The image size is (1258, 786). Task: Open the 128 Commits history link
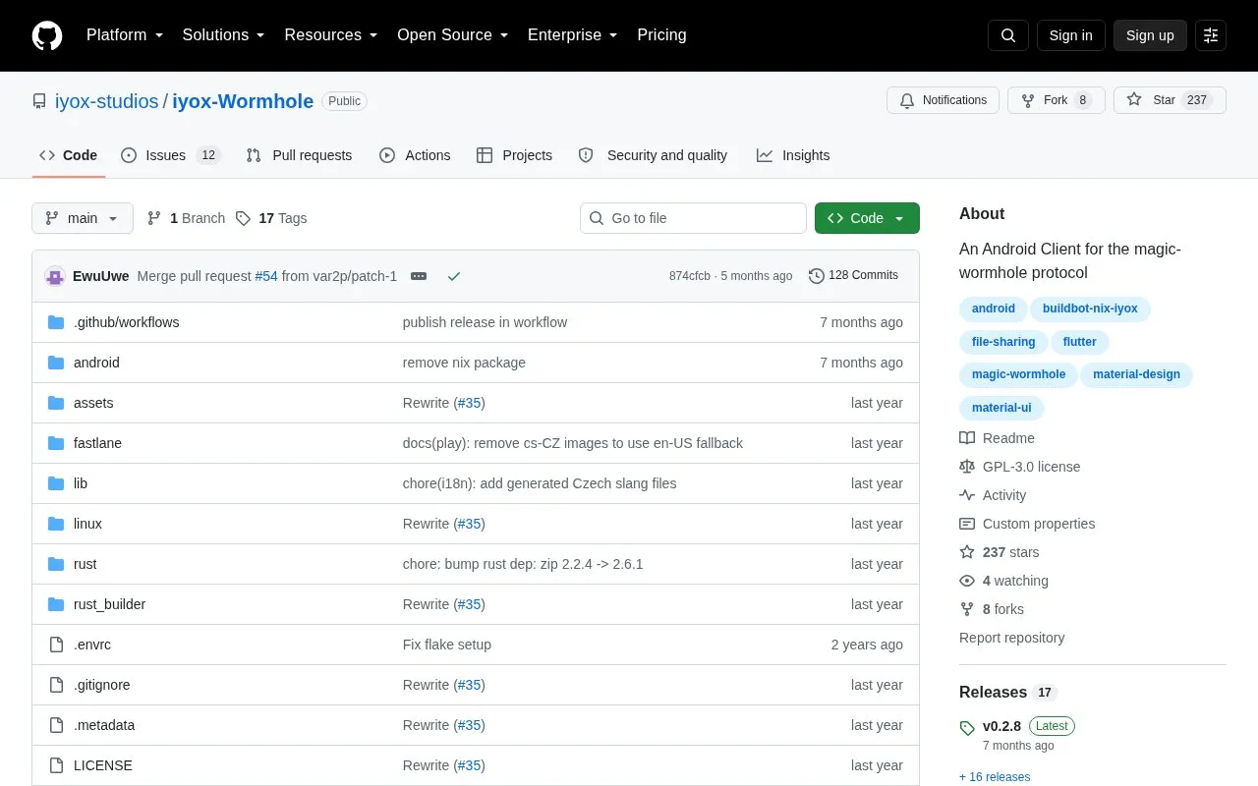(853, 275)
